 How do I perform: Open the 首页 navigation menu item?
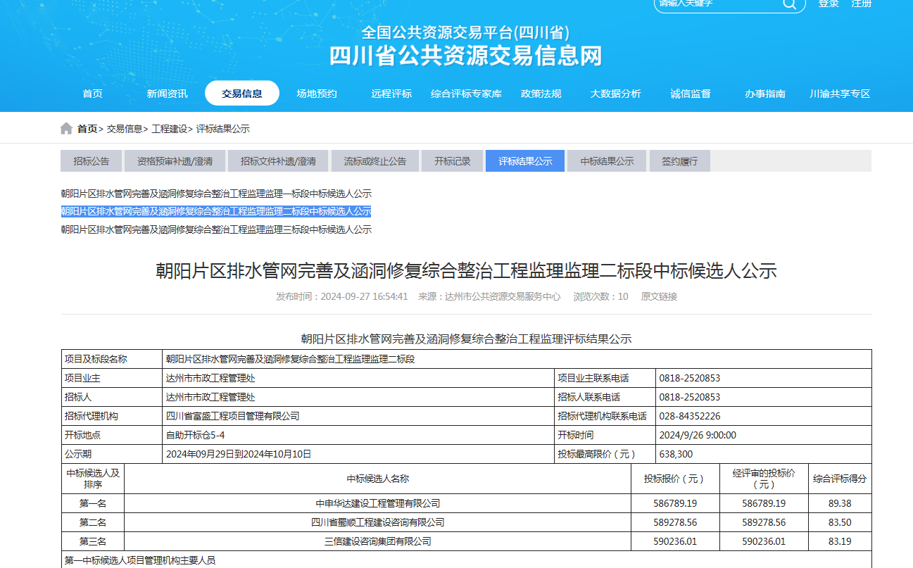[92, 94]
